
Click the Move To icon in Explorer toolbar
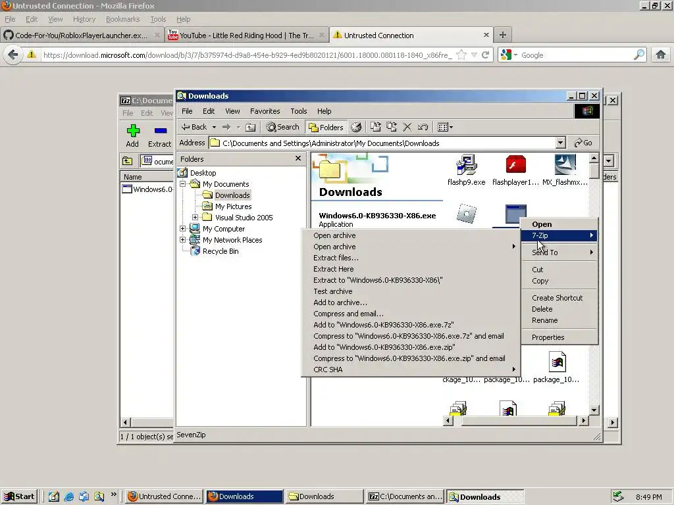376,127
